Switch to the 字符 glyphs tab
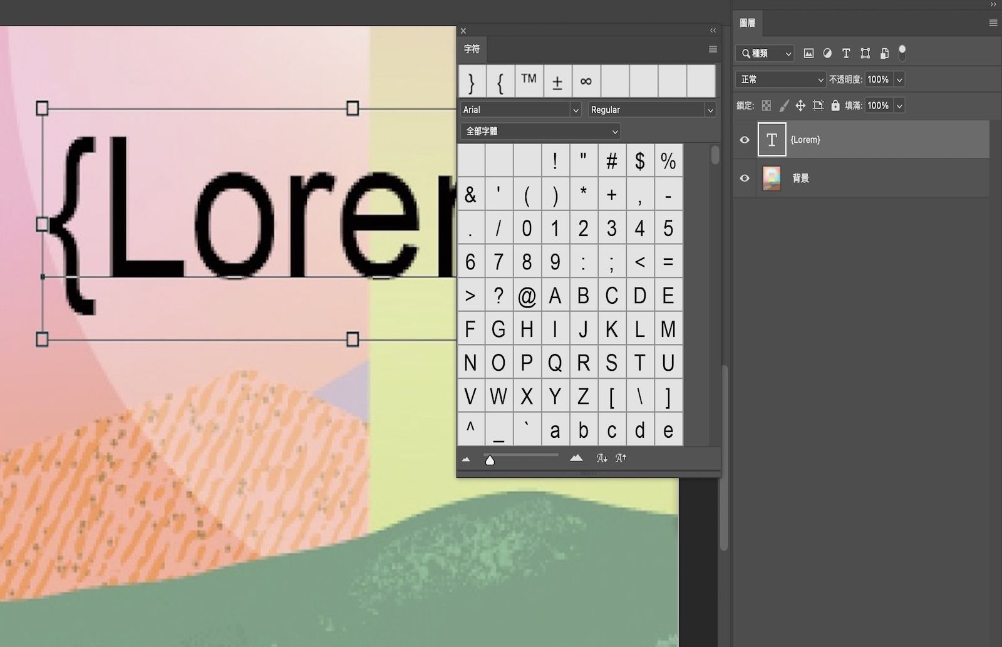1002x647 pixels. pyautogui.click(x=472, y=48)
